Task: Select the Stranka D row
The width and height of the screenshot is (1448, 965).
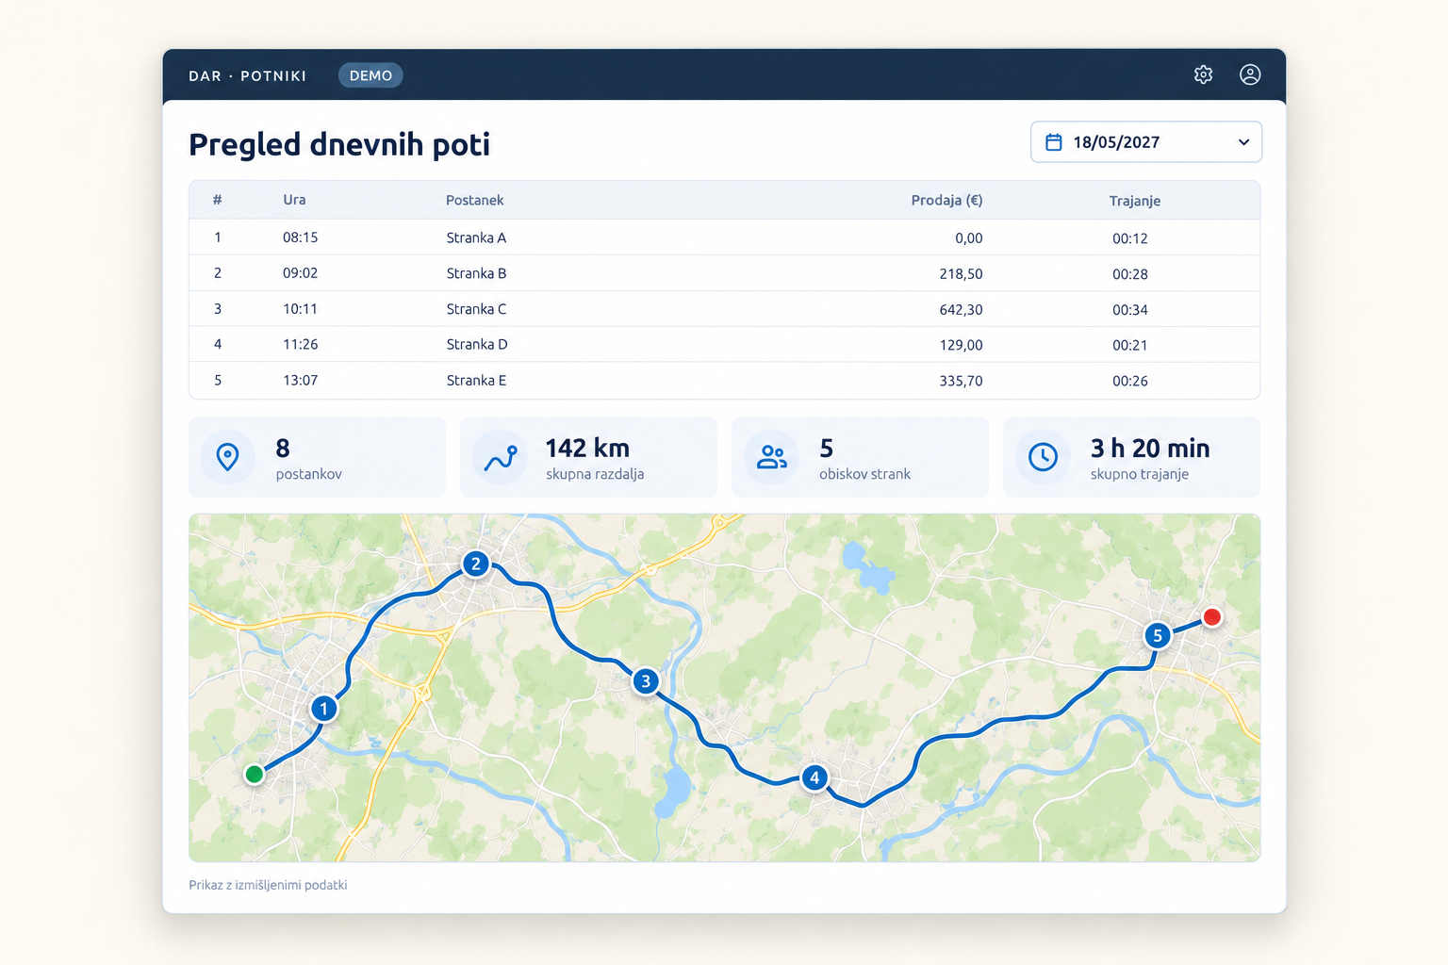Action: [x=724, y=345]
